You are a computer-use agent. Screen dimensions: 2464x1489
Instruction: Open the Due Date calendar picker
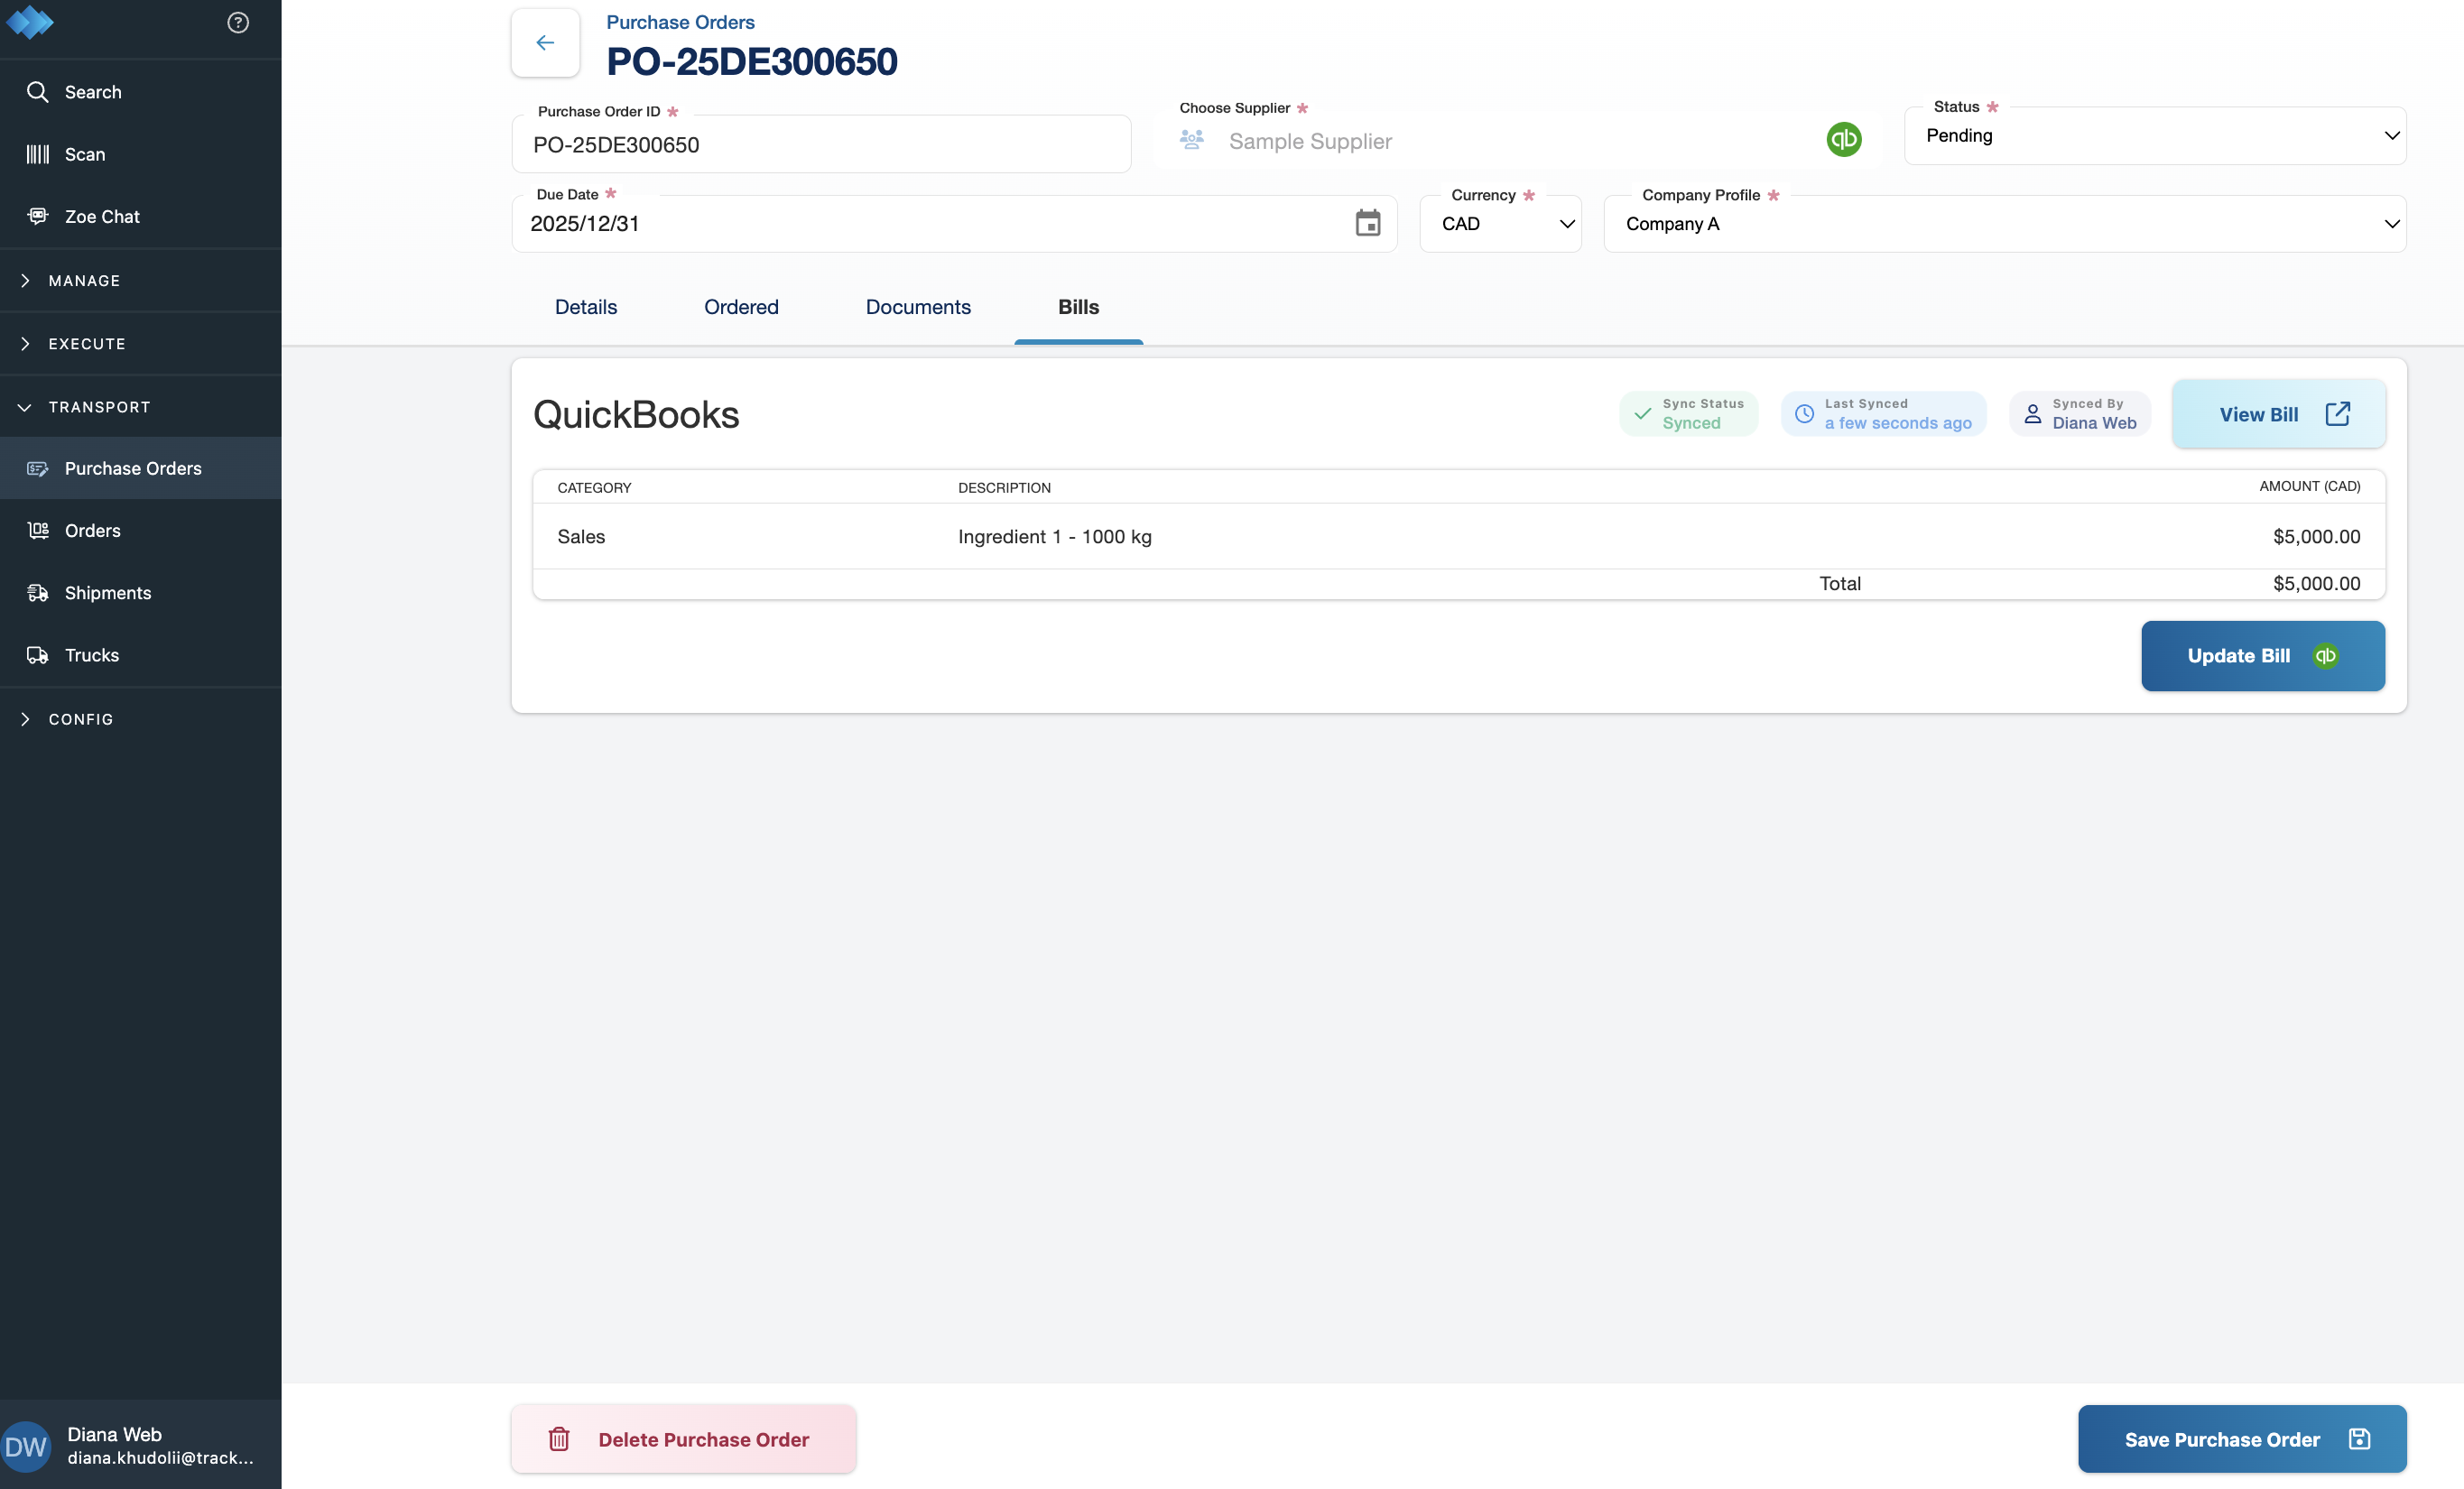(x=1367, y=223)
